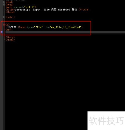Click the blue bookmark dot in gutter
Screen dimensions: 125x130
tap(2, 32)
